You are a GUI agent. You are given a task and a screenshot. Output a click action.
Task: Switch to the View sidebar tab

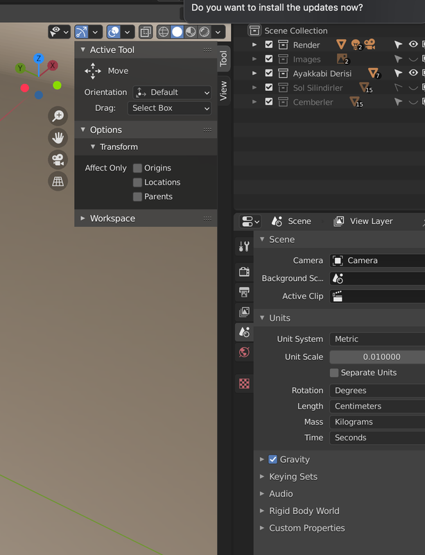pyautogui.click(x=224, y=91)
